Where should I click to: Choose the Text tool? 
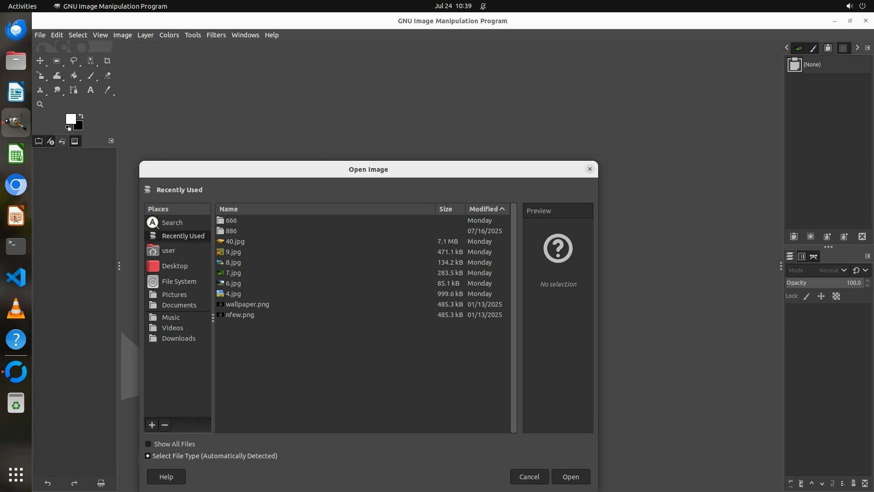91,90
